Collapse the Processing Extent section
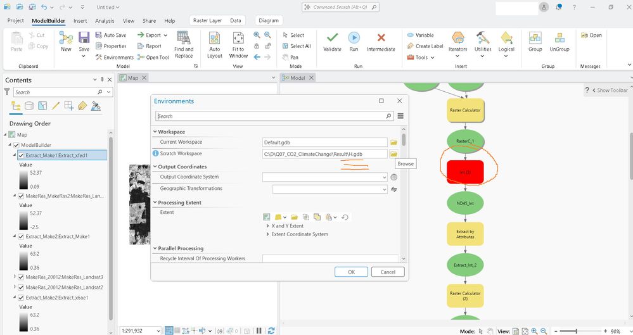Viewport: 633px width, 335px height. tap(155, 202)
